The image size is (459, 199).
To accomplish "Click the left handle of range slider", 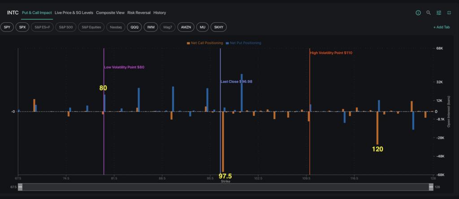I will (20, 187).
